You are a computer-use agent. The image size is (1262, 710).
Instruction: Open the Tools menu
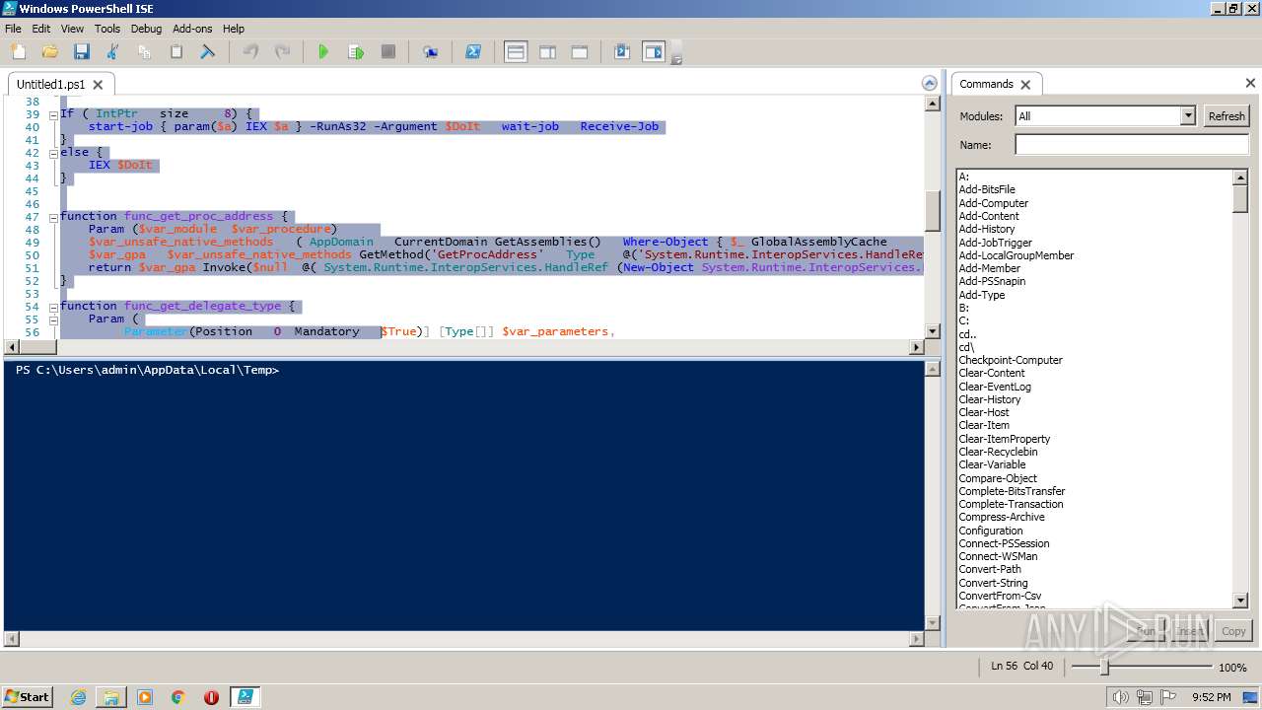click(106, 29)
